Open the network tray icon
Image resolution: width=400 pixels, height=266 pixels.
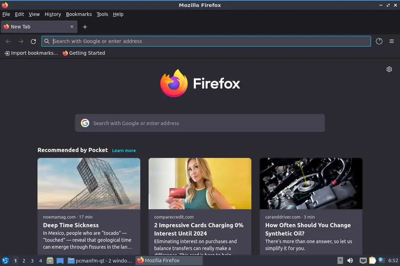click(363, 260)
